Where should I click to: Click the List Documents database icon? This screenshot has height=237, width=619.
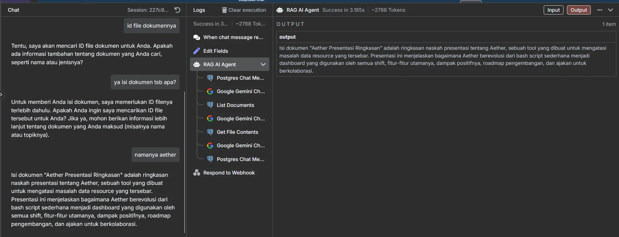[x=210, y=105]
